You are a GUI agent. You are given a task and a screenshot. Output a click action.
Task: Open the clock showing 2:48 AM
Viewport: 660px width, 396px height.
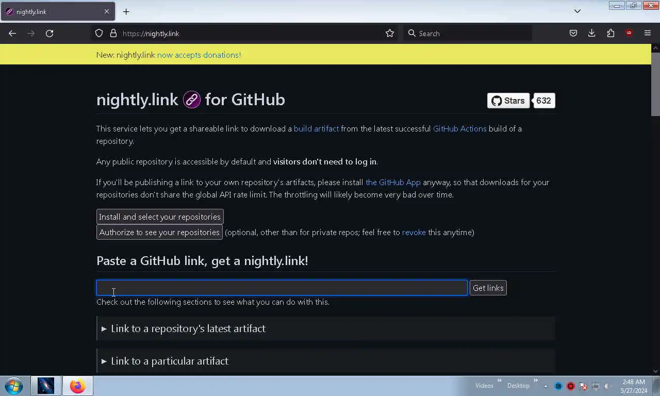coord(634,386)
